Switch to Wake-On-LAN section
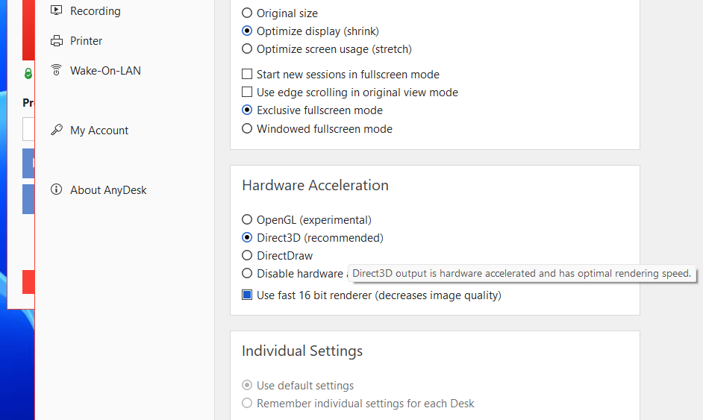Viewport: 703px width, 420px height. point(105,70)
